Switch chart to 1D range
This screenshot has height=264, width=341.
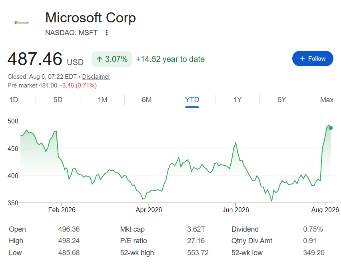[x=14, y=100]
